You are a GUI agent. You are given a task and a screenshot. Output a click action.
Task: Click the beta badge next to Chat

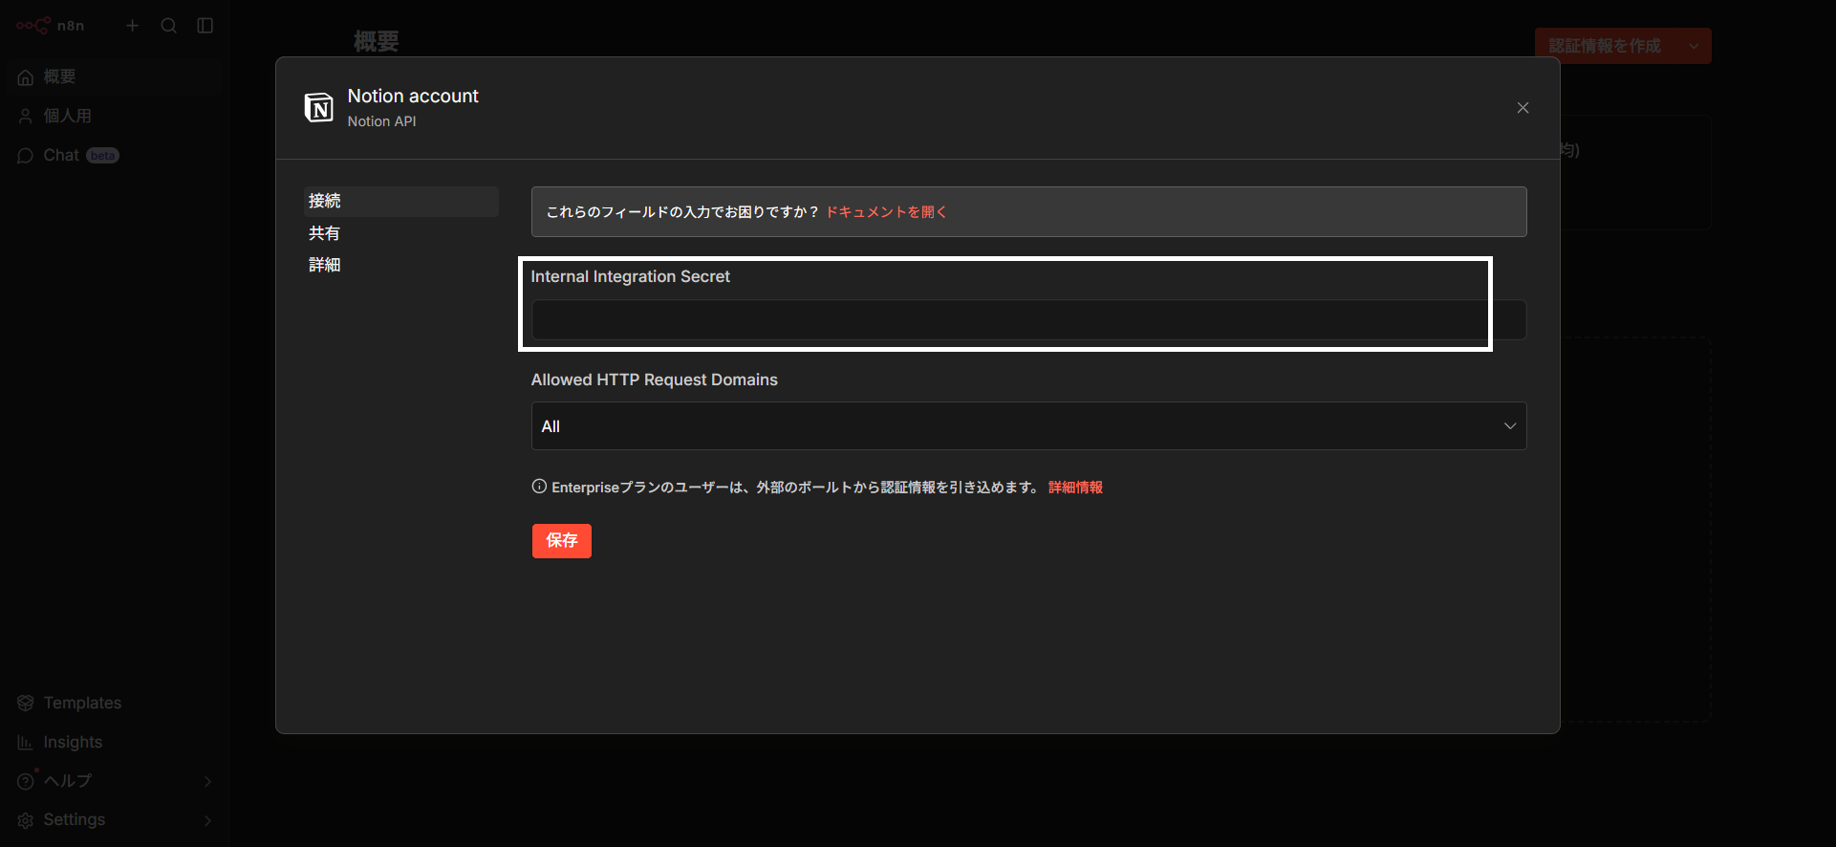tap(102, 156)
